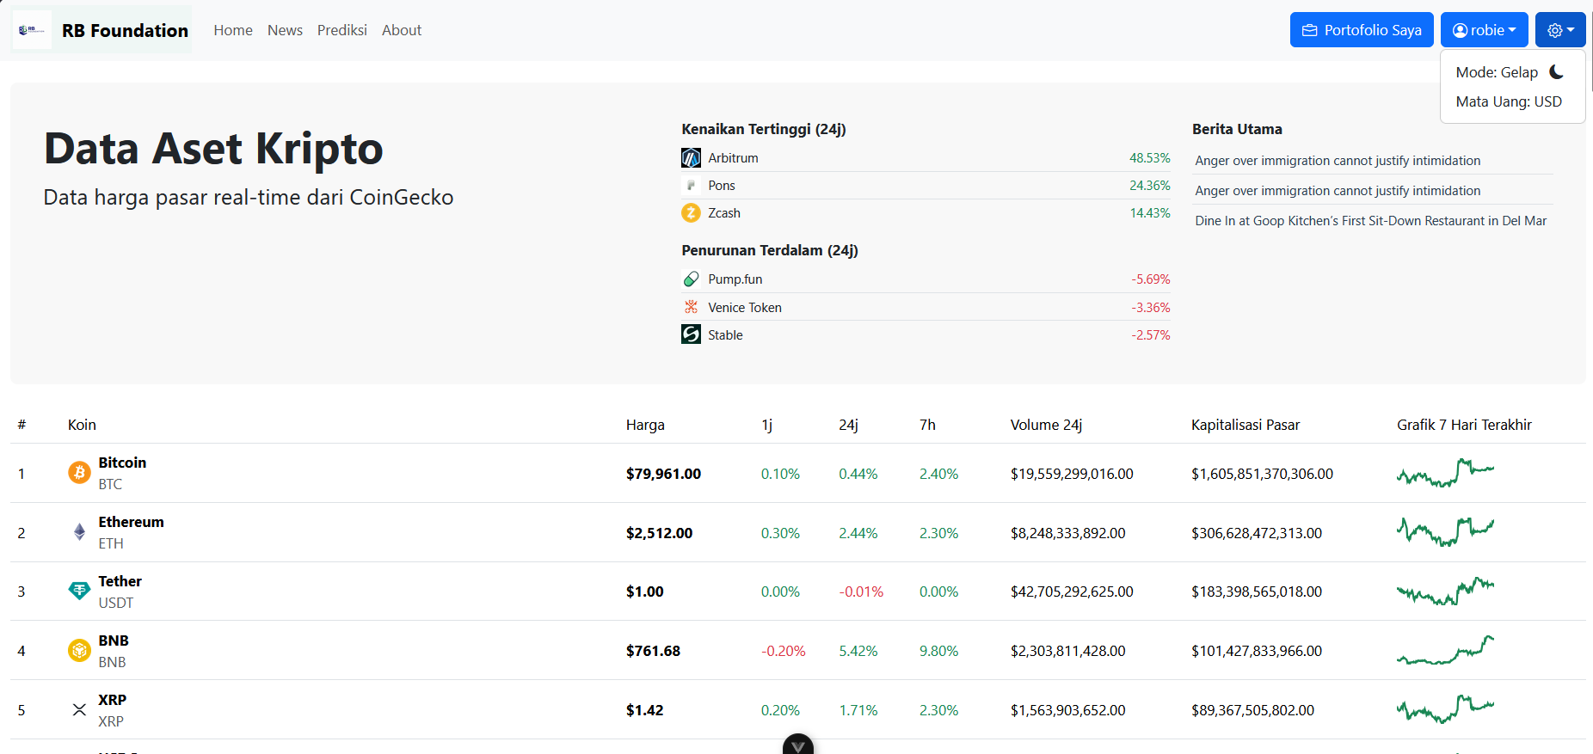The height and width of the screenshot is (754, 1593).
Task: Click the Volume 24j column header
Action: pyautogui.click(x=1046, y=425)
